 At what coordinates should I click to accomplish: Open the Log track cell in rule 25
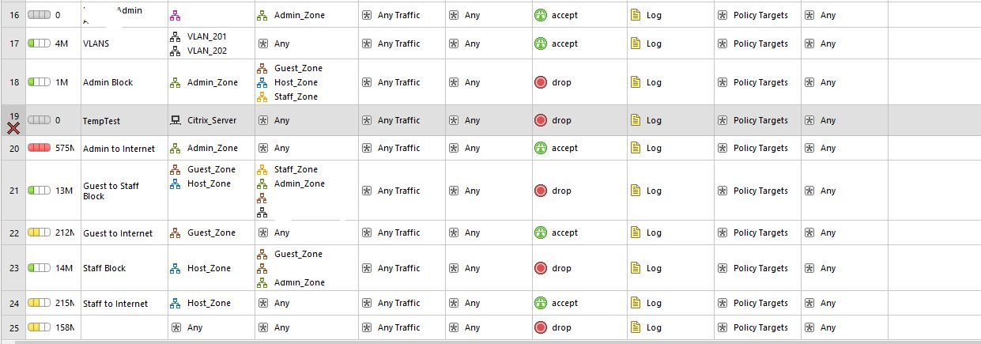point(670,327)
